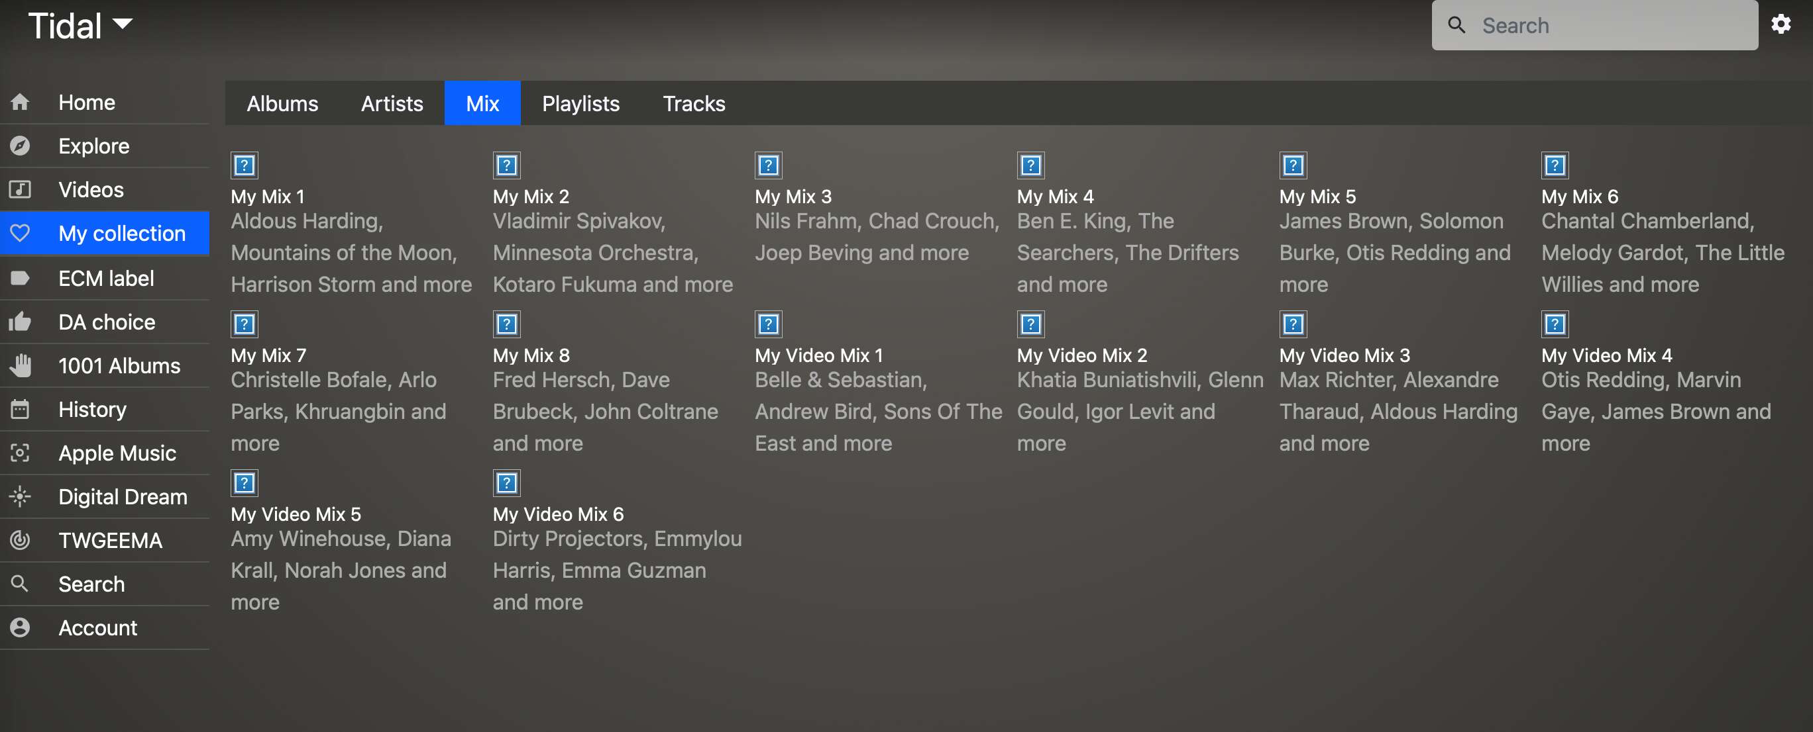Click the "My Mix 7" title
The image size is (1813, 732).
[268, 355]
